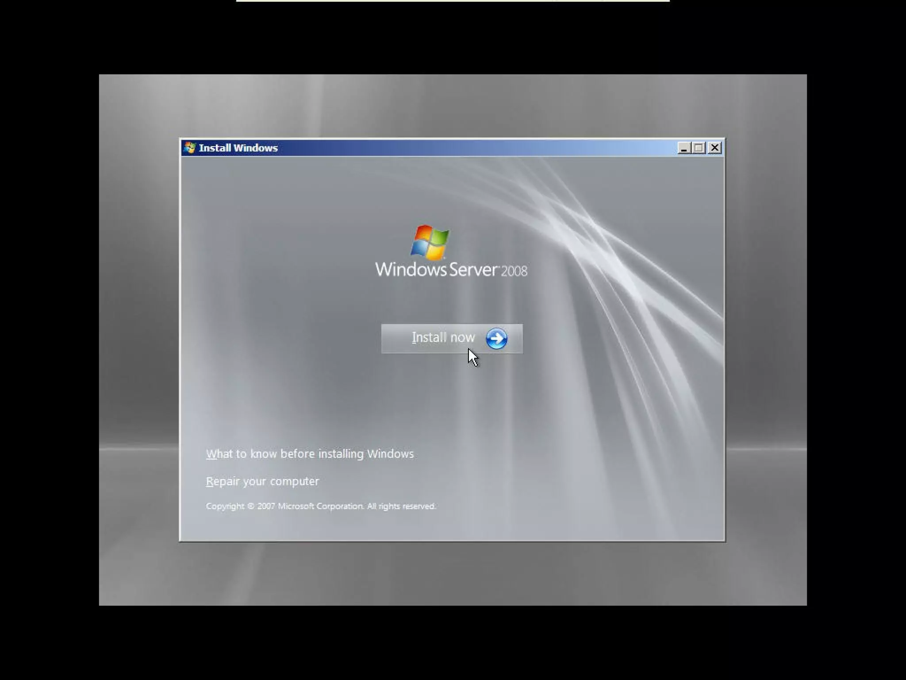906x680 pixels.
Task: Click the Install now button
Action: (451, 338)
